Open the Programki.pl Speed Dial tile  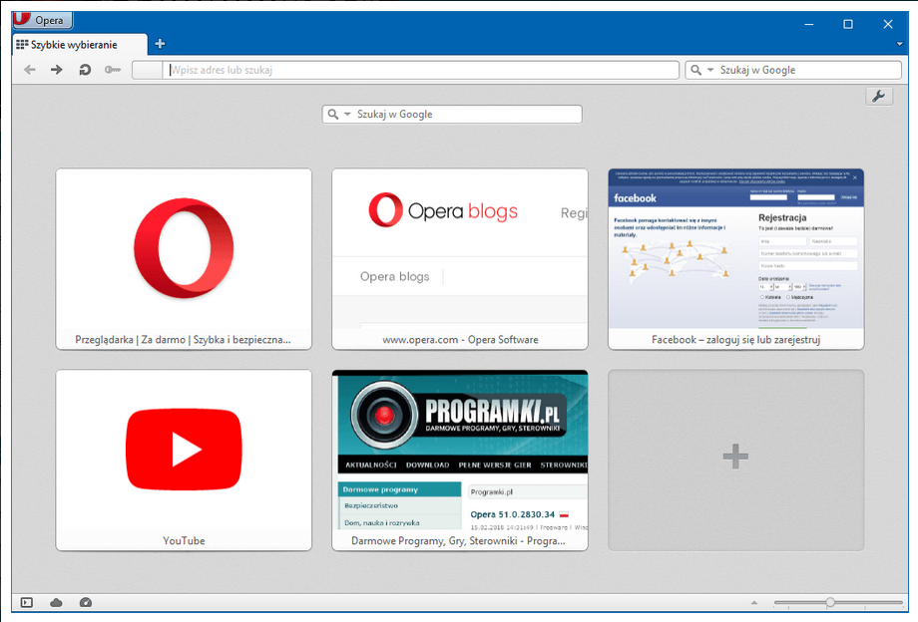[x=460, y=460]
